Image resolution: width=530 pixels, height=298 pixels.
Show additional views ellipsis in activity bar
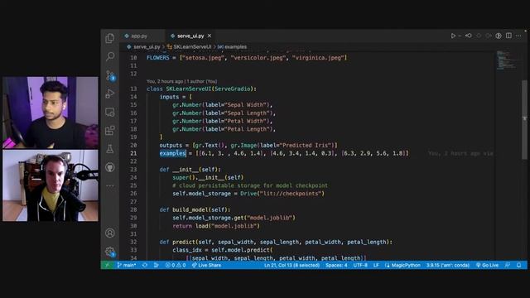pos(110,185)
